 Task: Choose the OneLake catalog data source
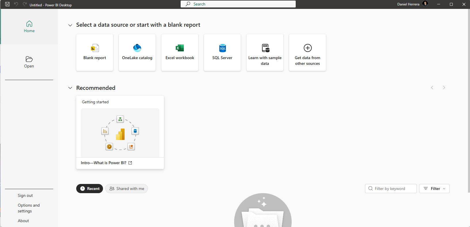pos(137,53)
